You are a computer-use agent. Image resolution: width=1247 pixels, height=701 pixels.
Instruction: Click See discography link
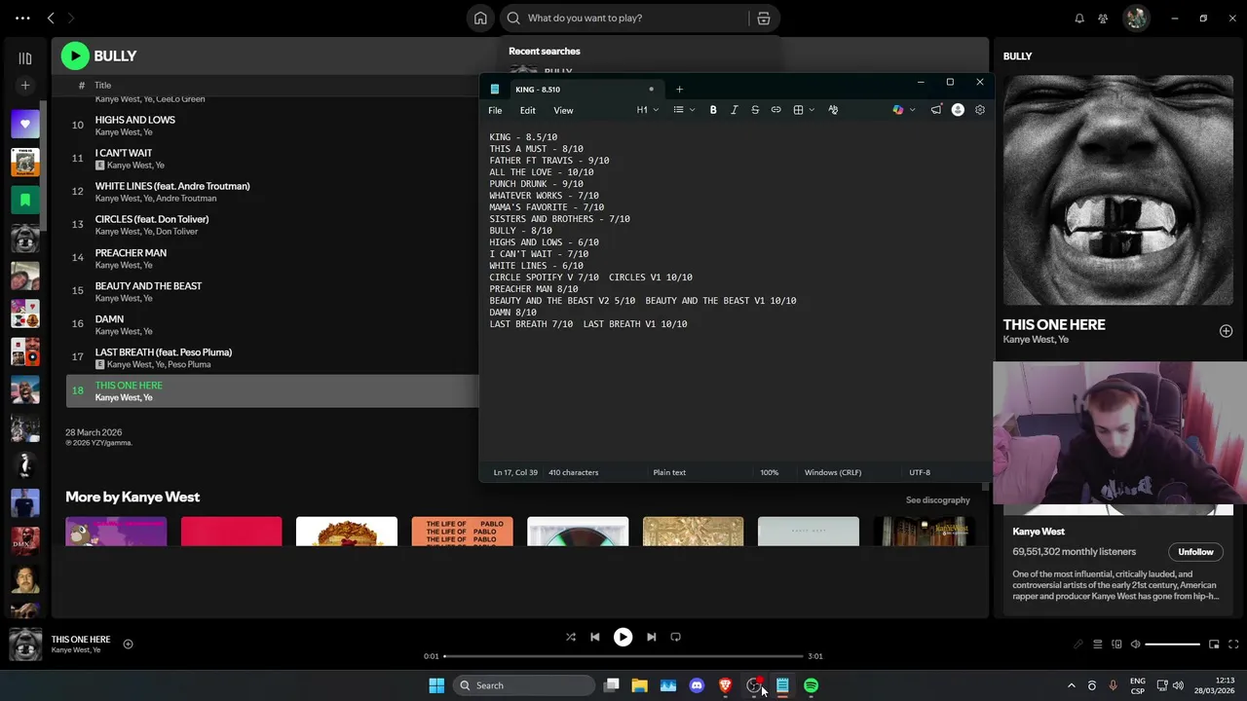click(937, 500)
